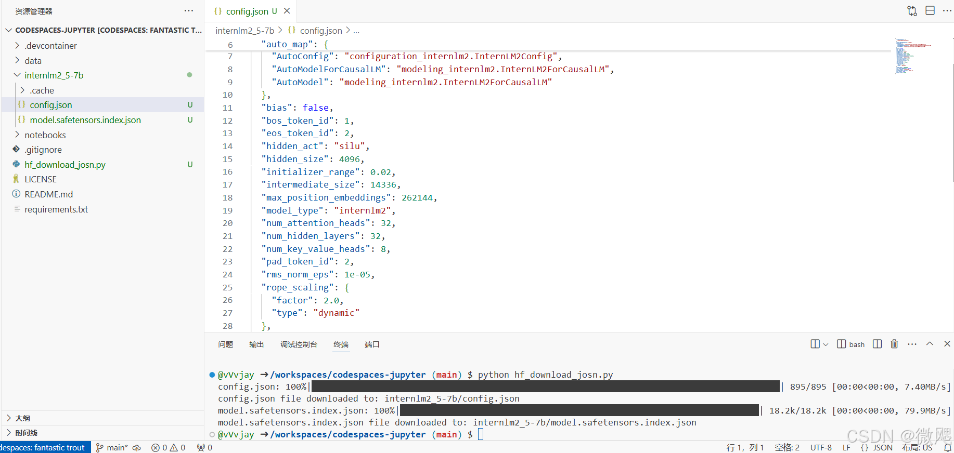Collapse the CODESPACES-JUPYTER root folder
The width and height of the screenshot is (954, 453).
(x=103, y=30)
